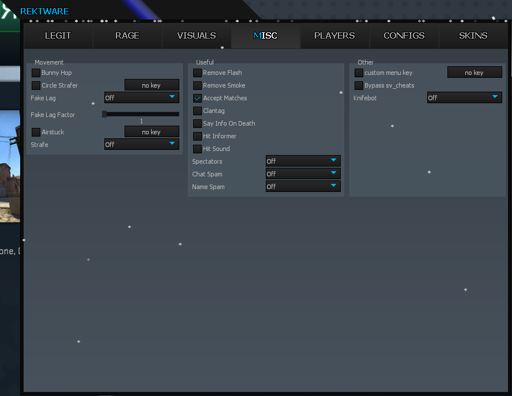
Task: Expand the Knifebot dropdown
Action: pos(465,97)
